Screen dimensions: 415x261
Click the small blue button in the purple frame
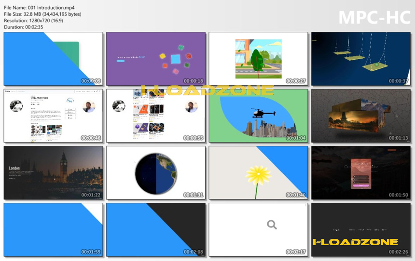121,61
